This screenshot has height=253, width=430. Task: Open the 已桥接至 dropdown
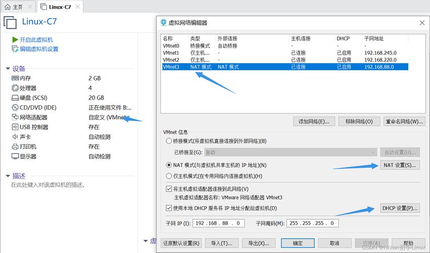click(x=291, y=152)
